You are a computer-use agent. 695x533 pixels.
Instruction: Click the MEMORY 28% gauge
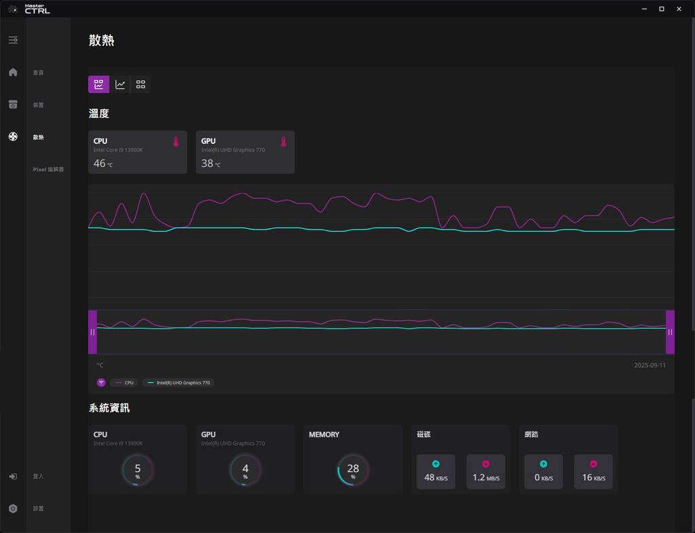[353, 470]
